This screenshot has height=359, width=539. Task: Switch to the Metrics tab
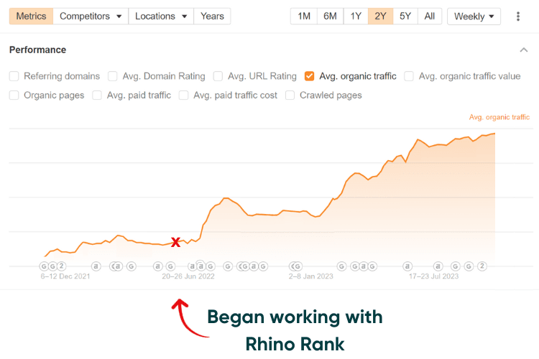click(31, 16)
